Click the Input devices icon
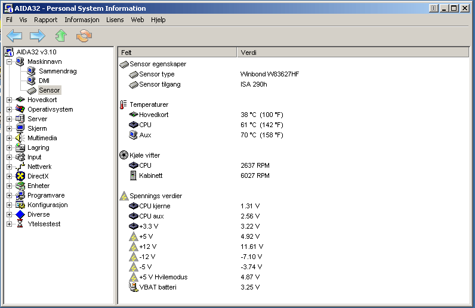Viewport: 475px width, 308px height. tap(20, 157)
